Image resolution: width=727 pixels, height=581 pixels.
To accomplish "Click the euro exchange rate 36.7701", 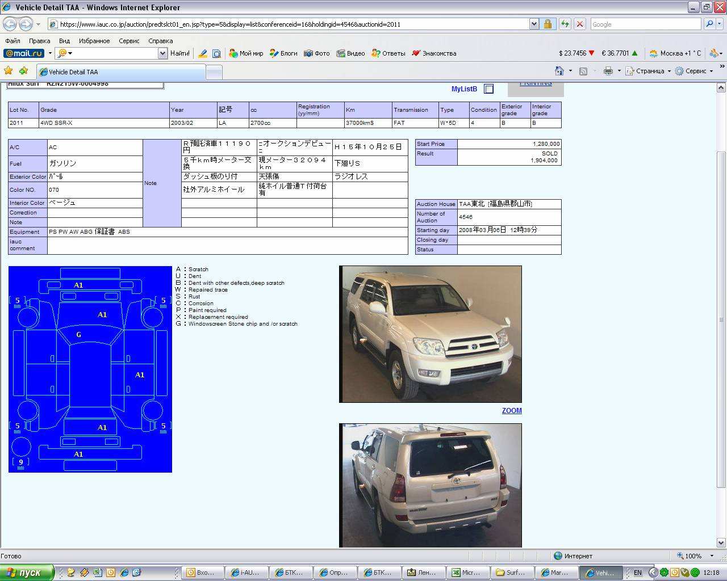I will point(620,53).
